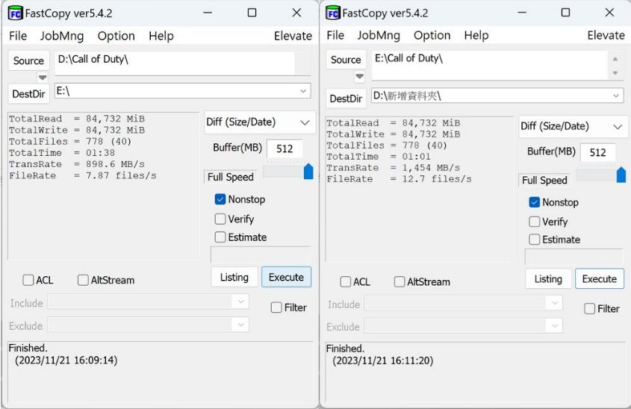Click the 898.6 MB/s TransRate value

[x=115, y=164]
